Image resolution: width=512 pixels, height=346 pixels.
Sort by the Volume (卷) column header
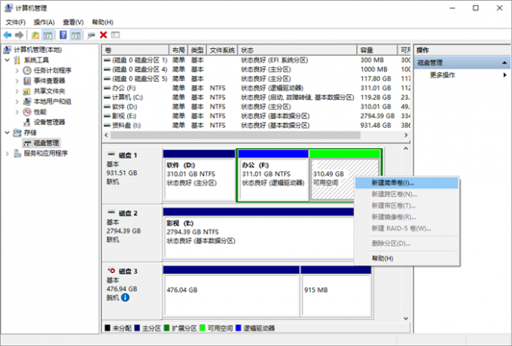click(136, 50)
